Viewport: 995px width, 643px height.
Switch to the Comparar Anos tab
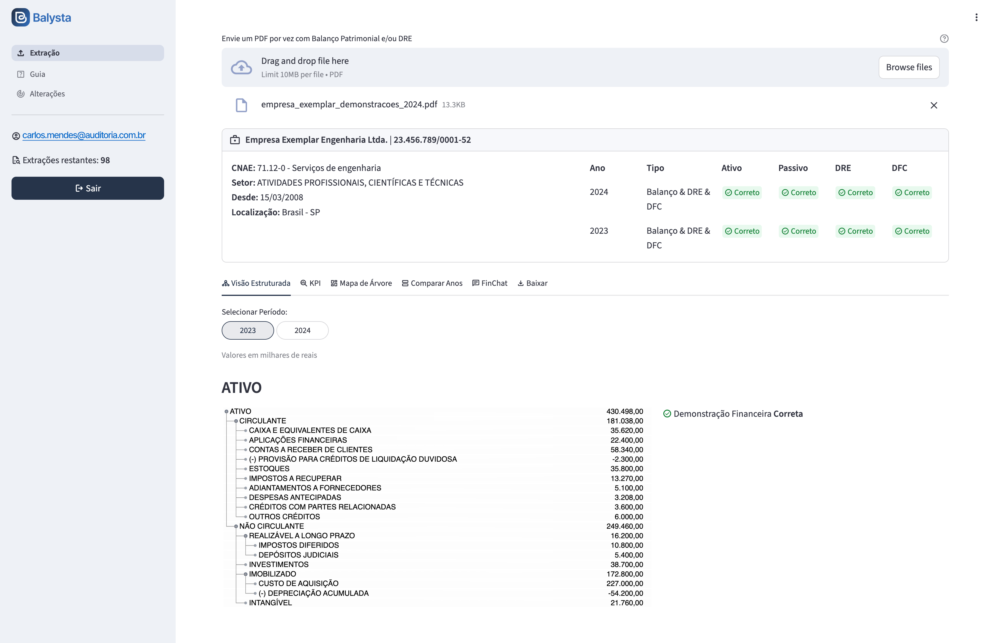click(x=432, y=283)
